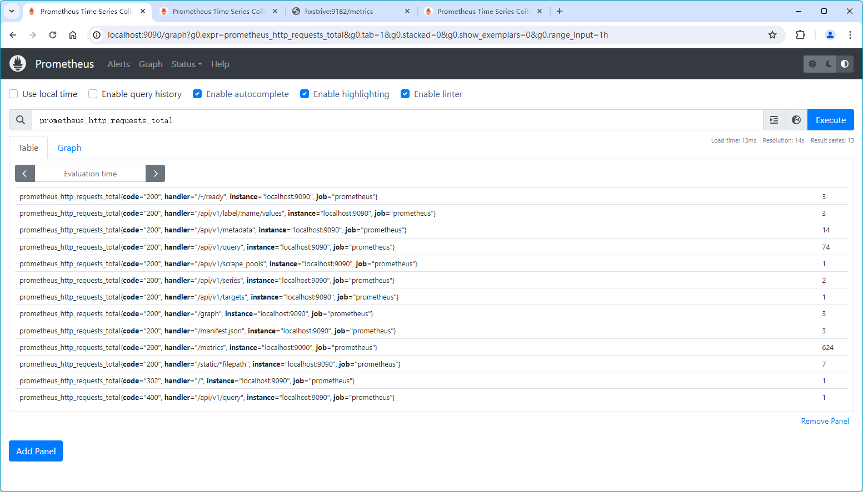Close the hxstrive:9182/metrics tab
The image size is (863, 492).
pyautogui.click(x=407, y=11)
